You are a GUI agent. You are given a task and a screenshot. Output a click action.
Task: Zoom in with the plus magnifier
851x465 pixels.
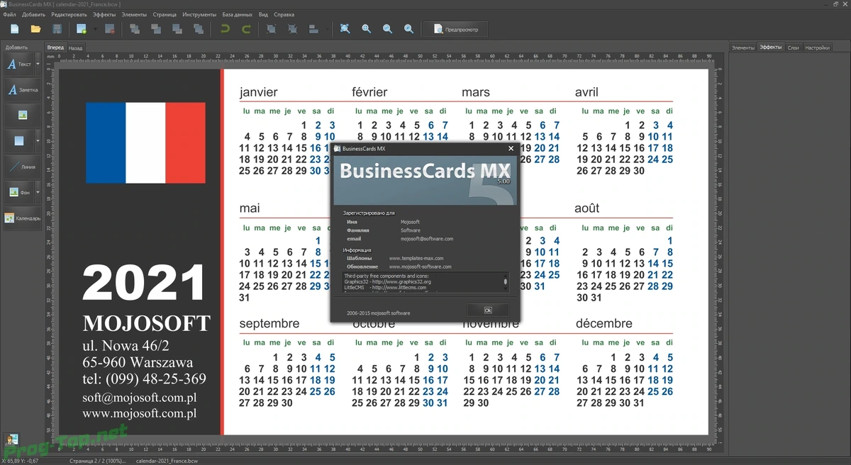[x=366, y=29]
